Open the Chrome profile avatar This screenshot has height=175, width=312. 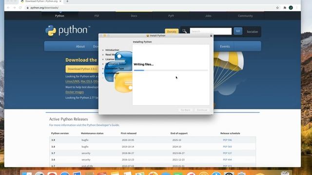click(291, 8)
